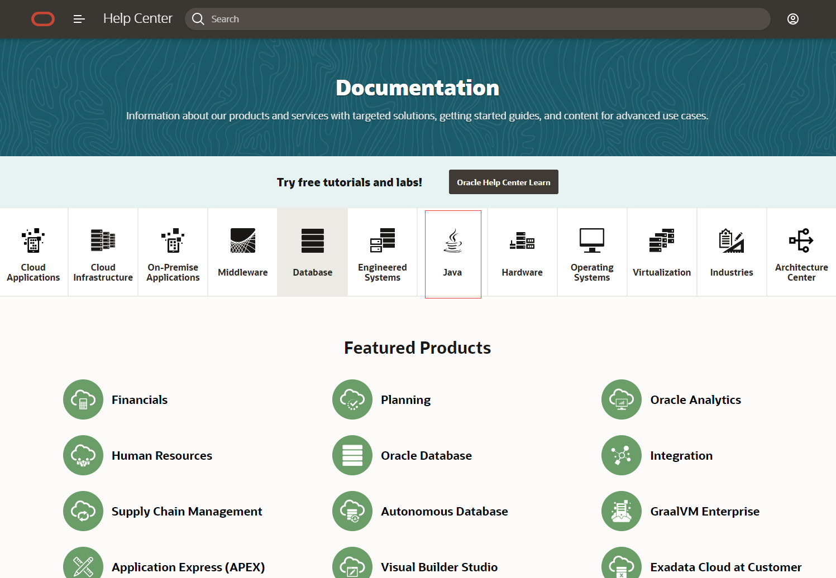Select the Industries tab label
Viewport: 836px width, 578px height.
click(x=732, y=272)
